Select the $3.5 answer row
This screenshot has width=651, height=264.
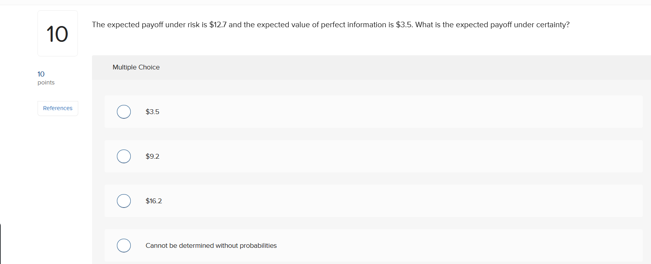316,112
